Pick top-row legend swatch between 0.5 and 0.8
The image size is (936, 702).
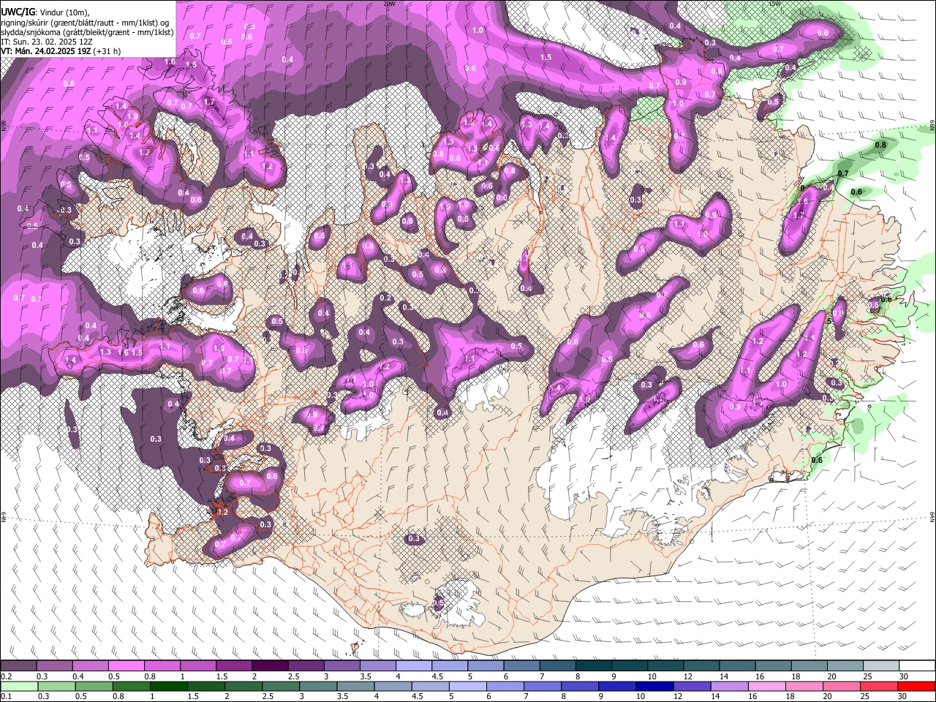127,666
